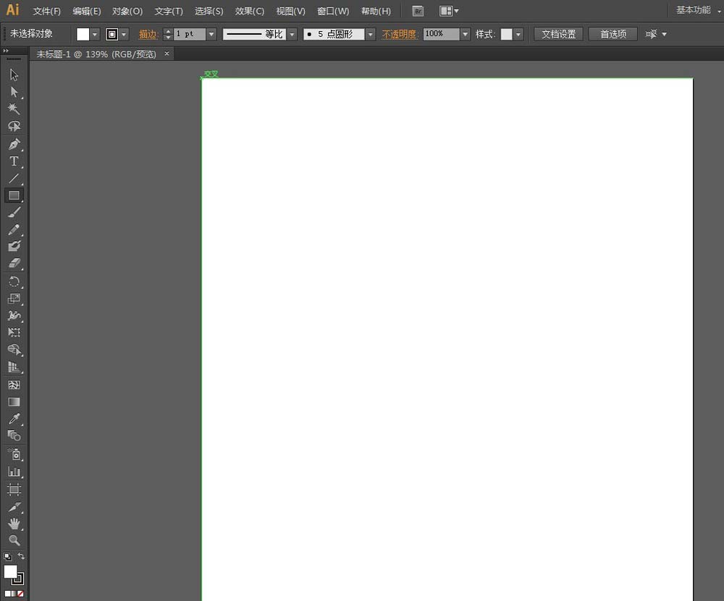Viewport: 724px width, 601px height.
Task: Select the Slice tool
Action: coord(14,507)
